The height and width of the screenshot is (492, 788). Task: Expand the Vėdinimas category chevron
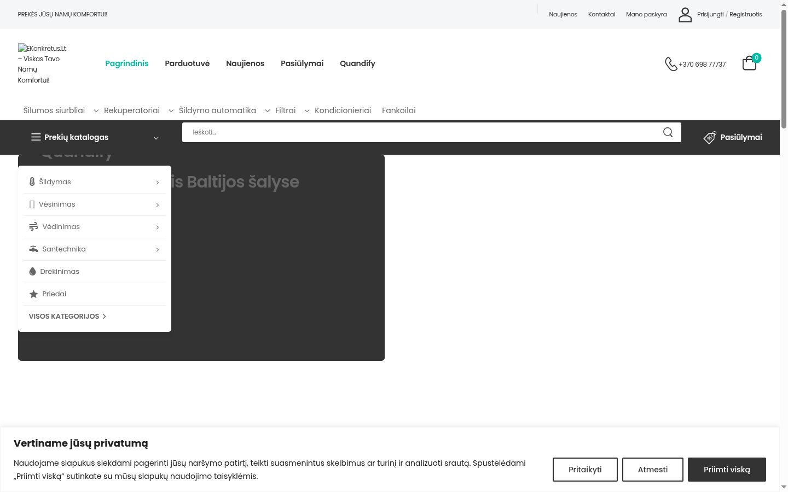(x=158, y=227)
